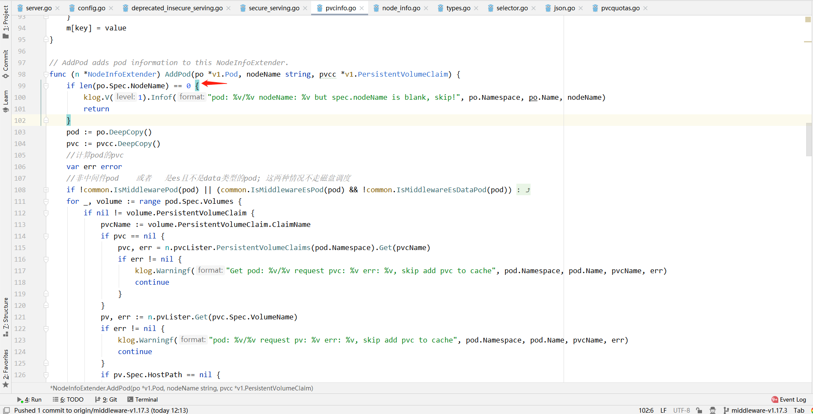Open the Terminal tool window
The image size is (813, 414).
pos(143,399)
